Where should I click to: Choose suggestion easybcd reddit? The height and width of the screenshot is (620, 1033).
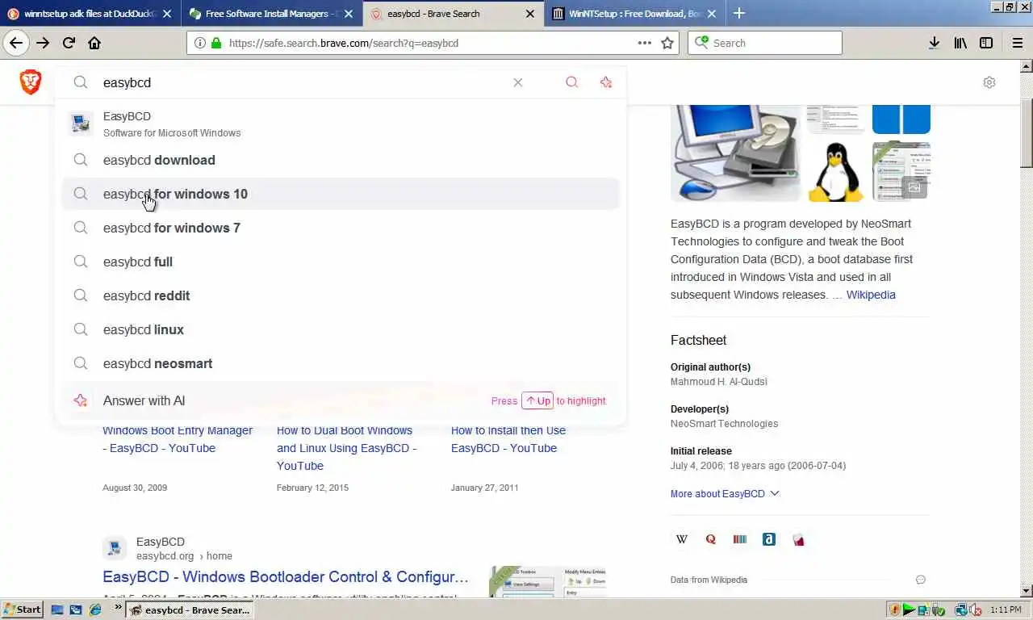click(x=341, y=295)
